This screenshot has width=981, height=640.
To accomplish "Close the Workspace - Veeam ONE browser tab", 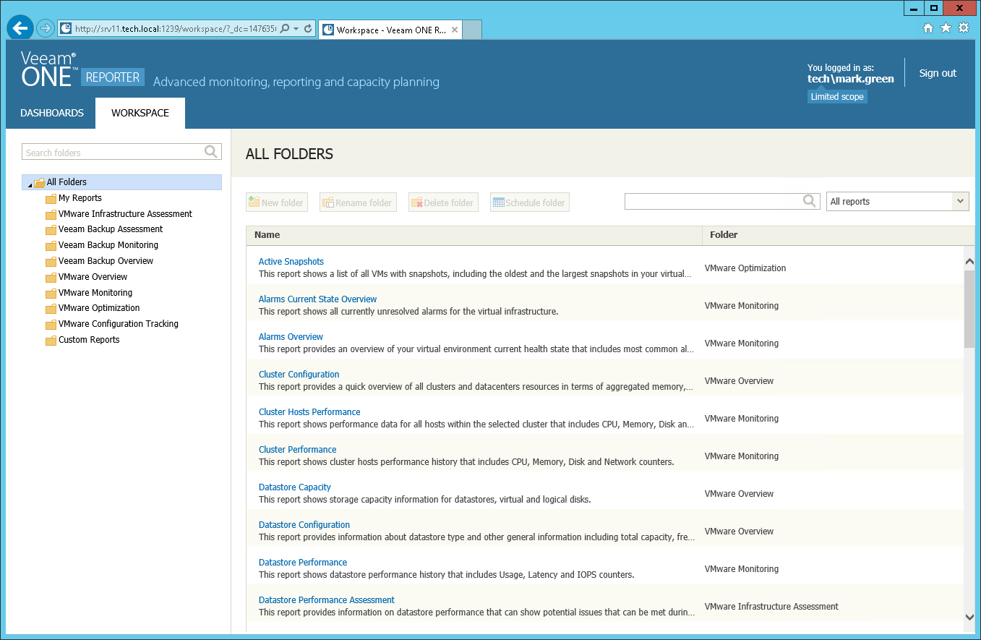I will (455, 30).
